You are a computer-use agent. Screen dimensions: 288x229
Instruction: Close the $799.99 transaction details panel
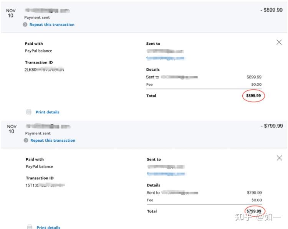280,158
